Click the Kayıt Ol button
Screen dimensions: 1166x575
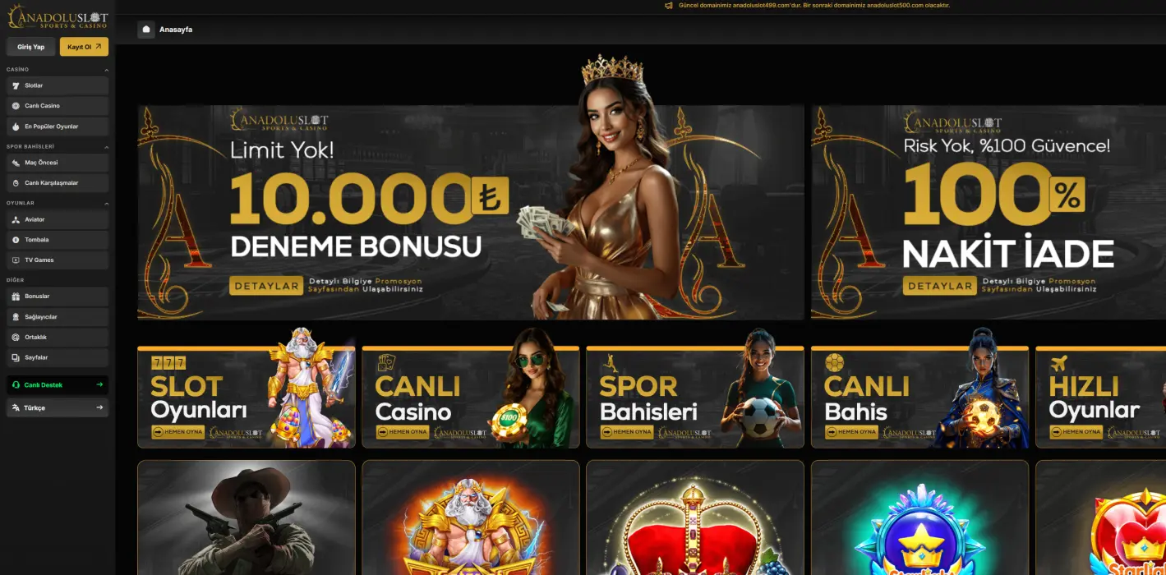(84, 47)
